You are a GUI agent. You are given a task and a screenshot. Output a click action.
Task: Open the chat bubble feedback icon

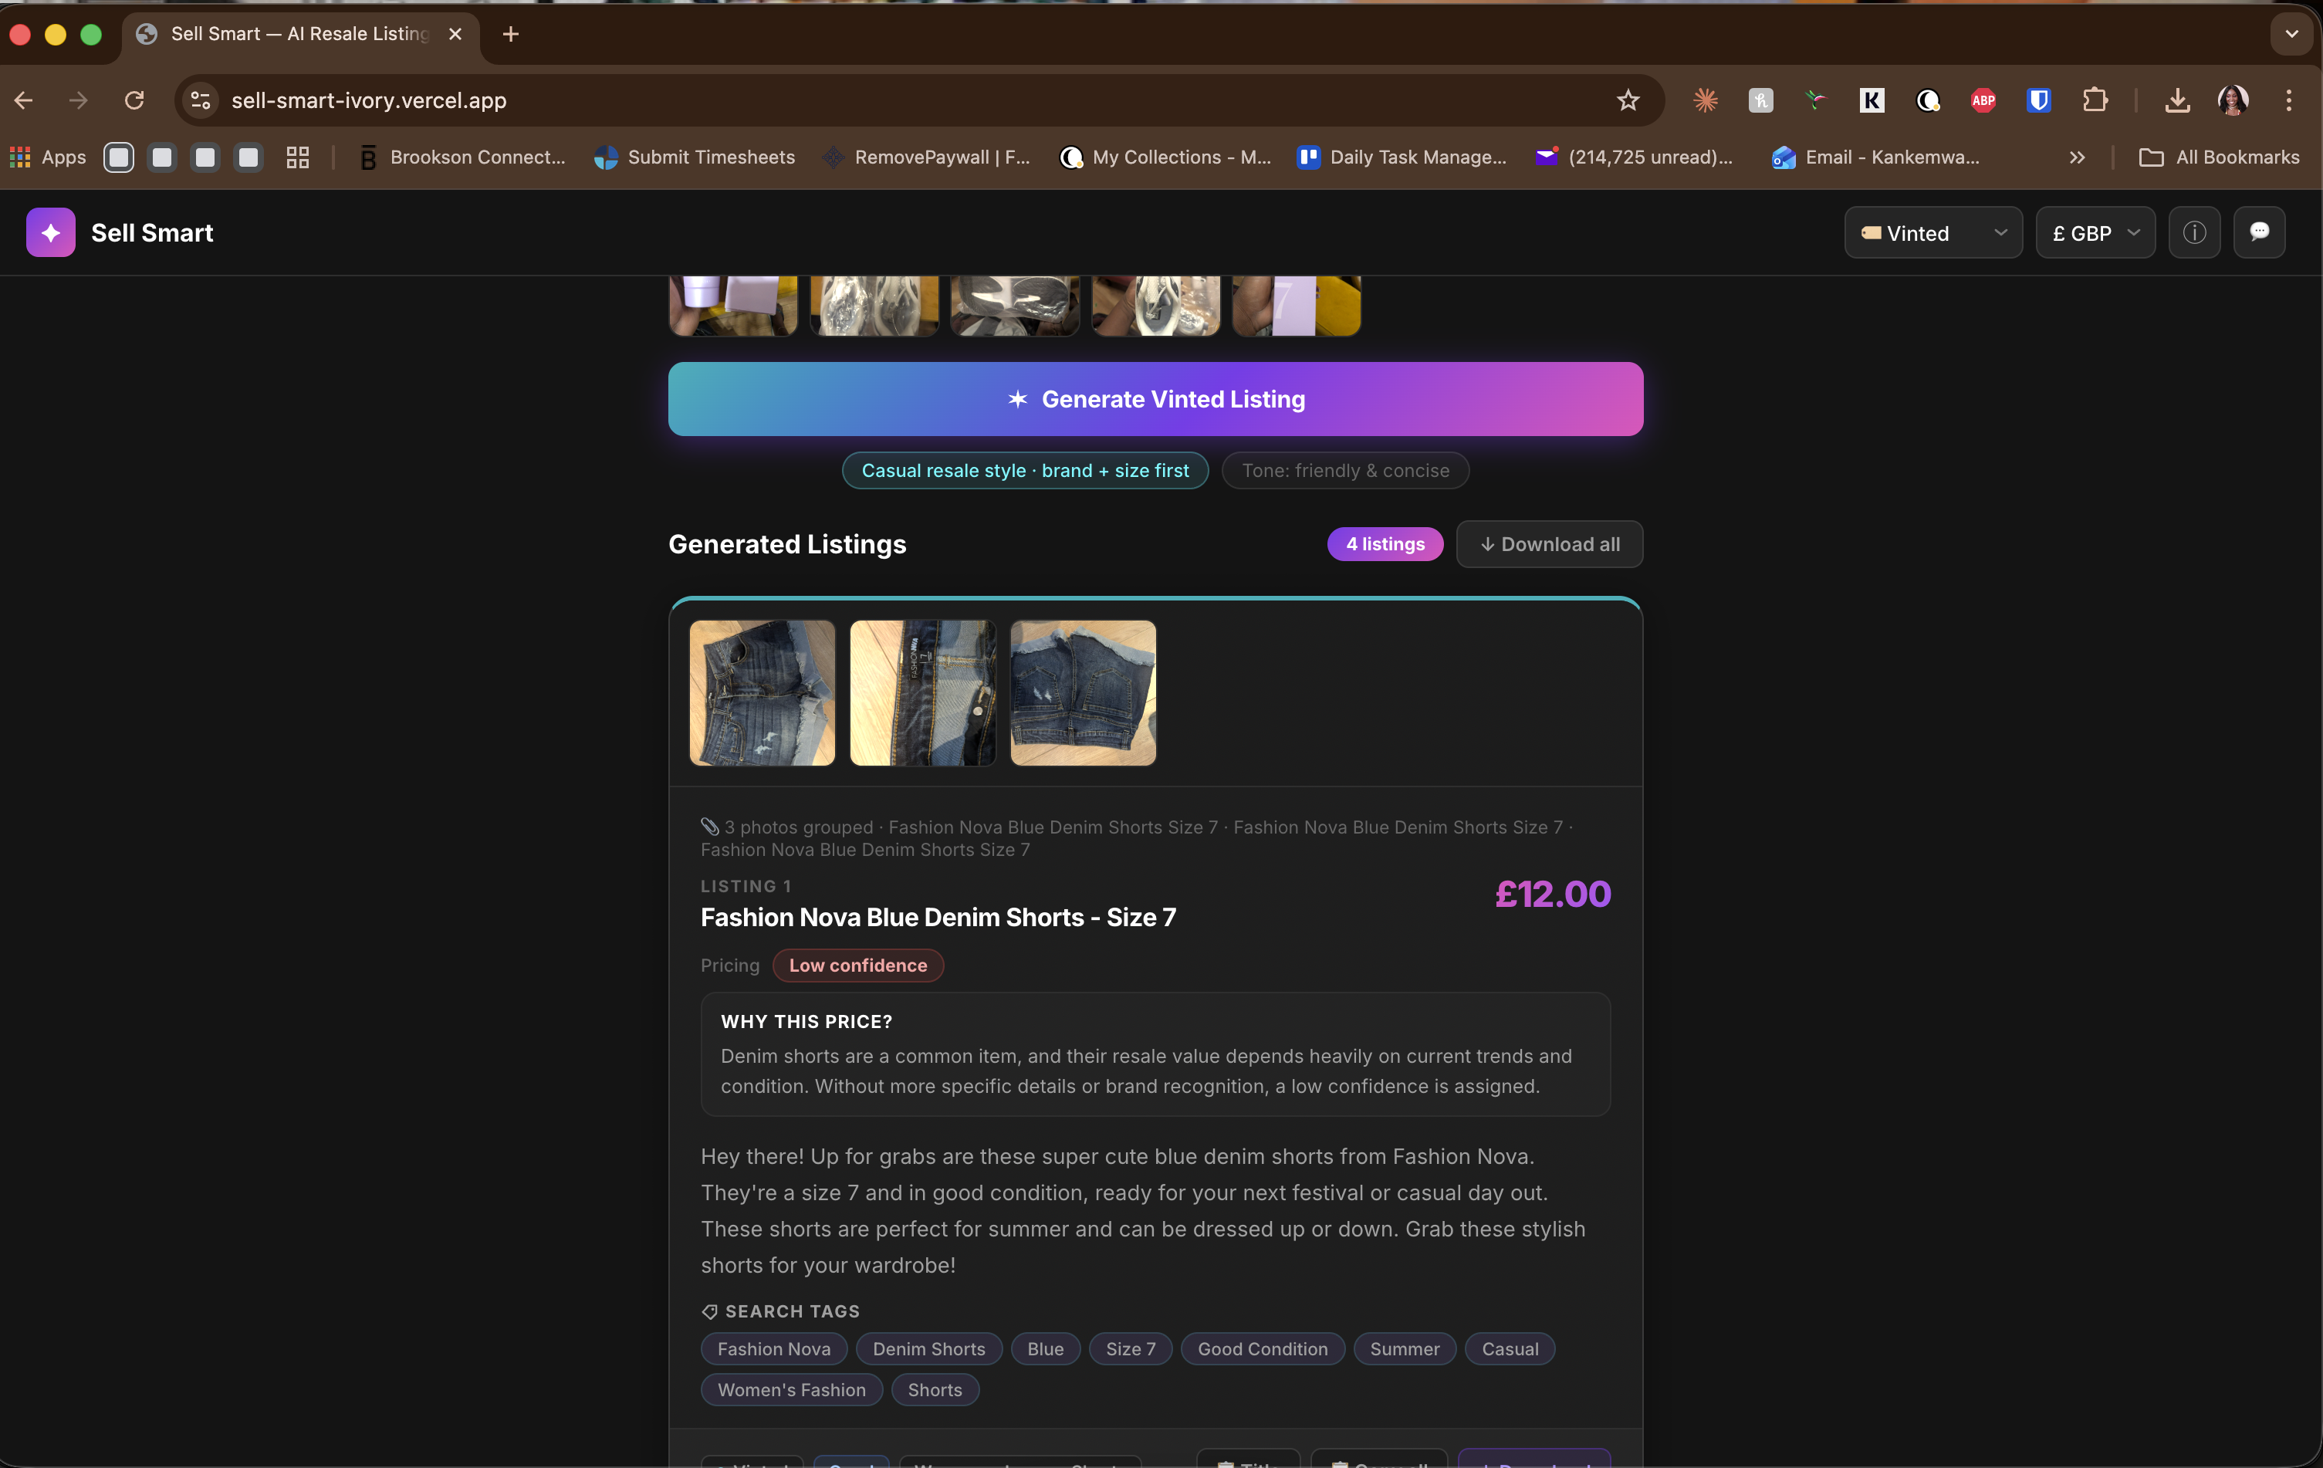pyautogui.click(x=2258, y=232)
